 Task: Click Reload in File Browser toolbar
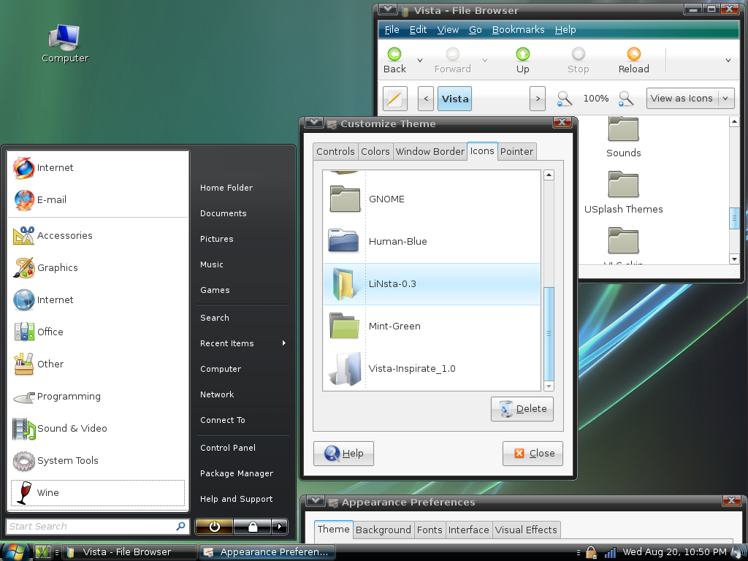coord(633,60)
